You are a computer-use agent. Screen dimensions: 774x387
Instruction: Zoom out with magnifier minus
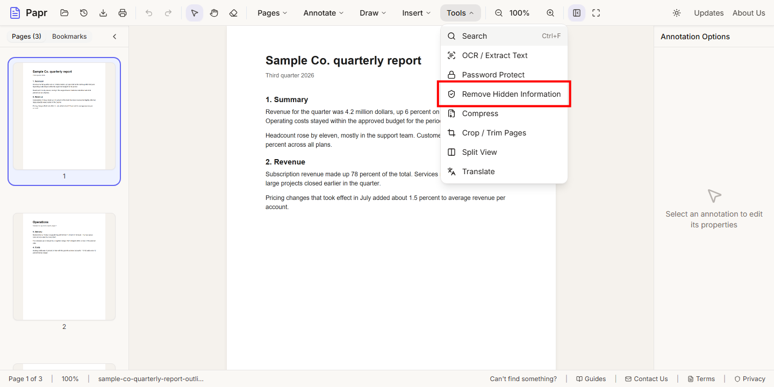(x=499, y=13)
